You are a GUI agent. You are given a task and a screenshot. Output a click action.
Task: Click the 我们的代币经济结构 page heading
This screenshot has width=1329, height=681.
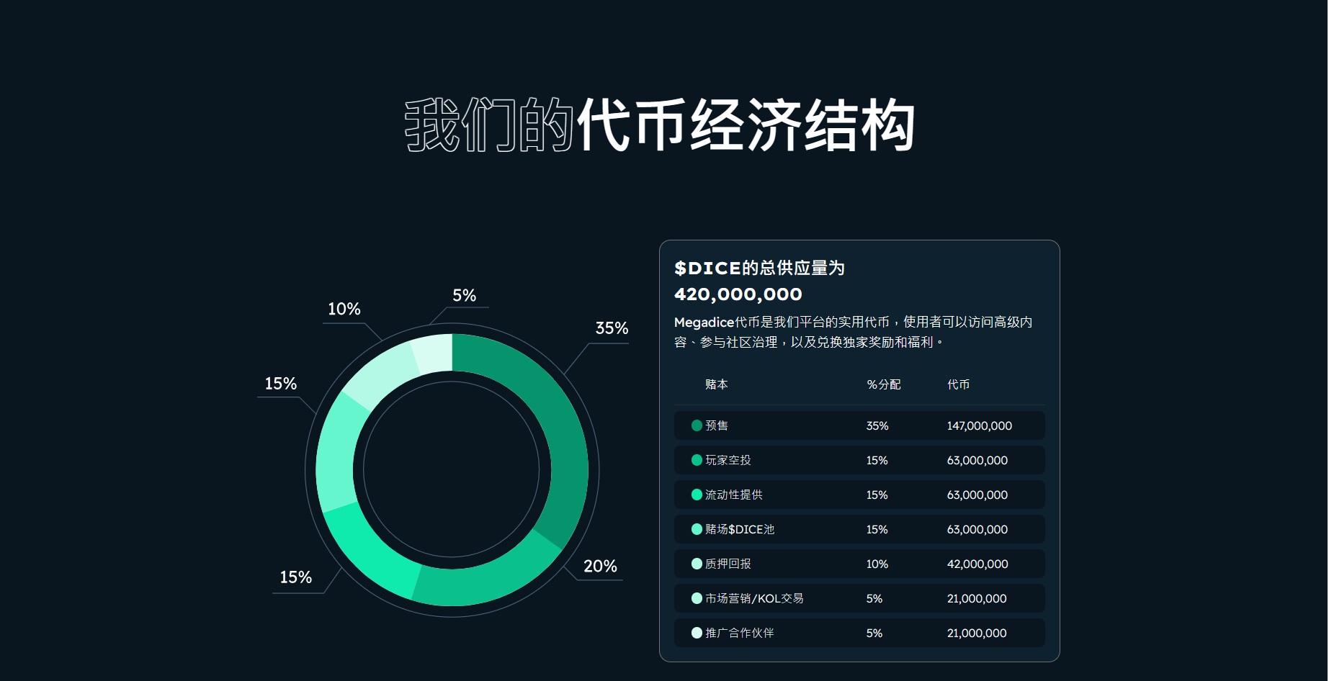pyautogui.click(x=660, y=125)
